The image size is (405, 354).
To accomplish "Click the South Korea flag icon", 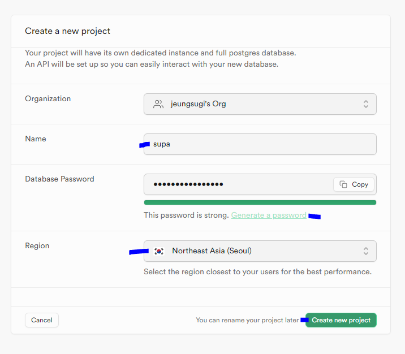I will 159,251.
